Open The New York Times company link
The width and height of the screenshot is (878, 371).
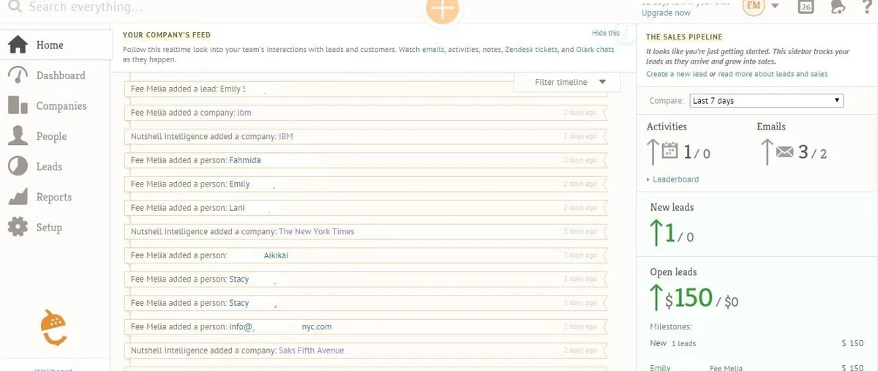[316, 231]
